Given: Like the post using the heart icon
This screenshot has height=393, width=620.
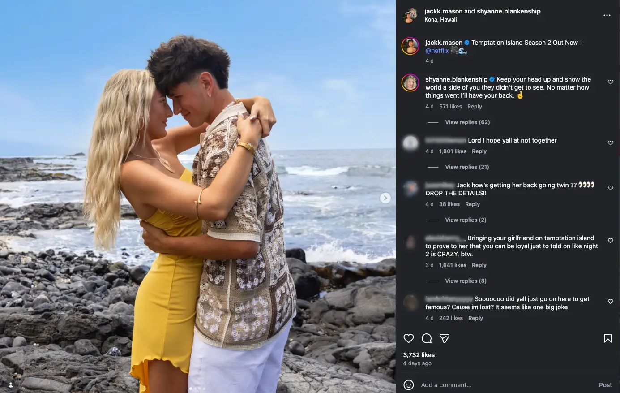Looking at the screenshot, I should click(408, 338).
